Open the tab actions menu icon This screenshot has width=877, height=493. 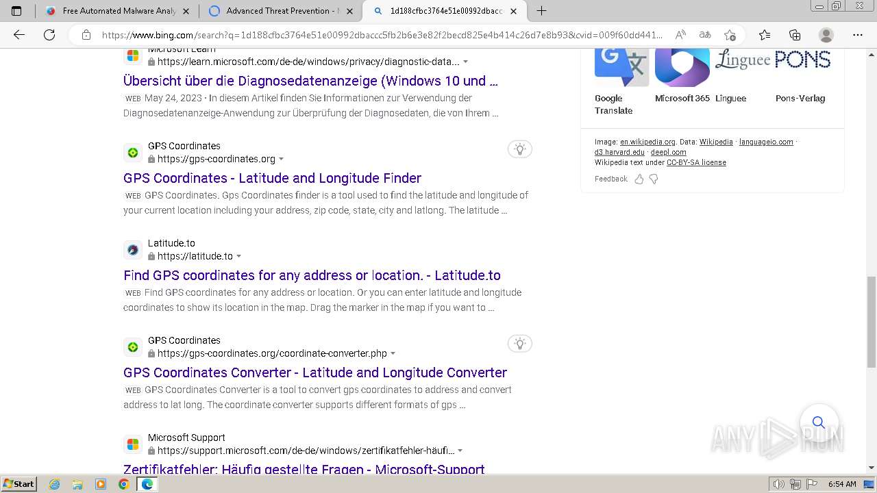tap(16, 11)
